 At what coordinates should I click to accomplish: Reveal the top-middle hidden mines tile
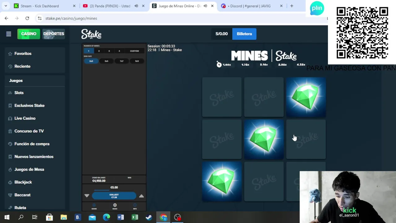click(x=264, y=97)
